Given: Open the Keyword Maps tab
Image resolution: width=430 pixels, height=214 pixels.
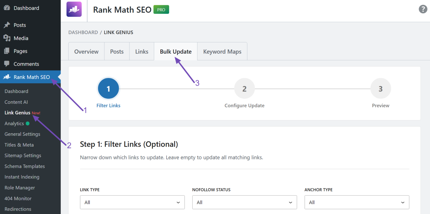Looking at the screenshot, I should coord(222,52).
